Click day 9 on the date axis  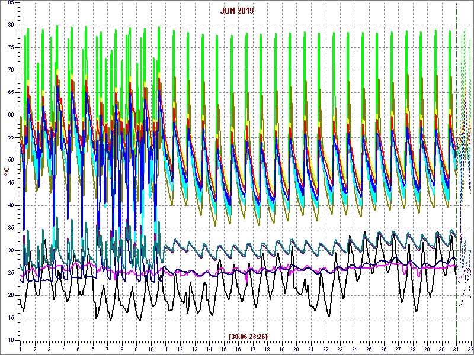pos(136,350)
